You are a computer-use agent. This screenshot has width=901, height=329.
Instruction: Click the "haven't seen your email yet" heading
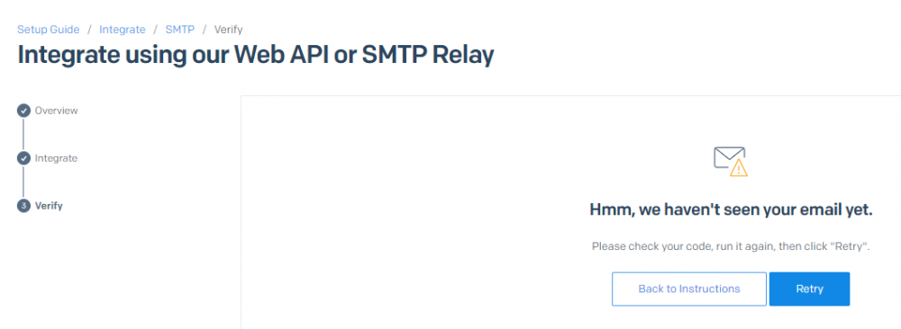pyautogui.click(x=731, y=210)
